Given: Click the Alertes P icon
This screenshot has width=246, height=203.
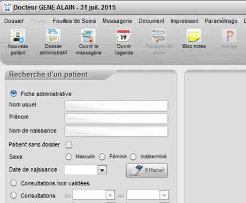Looking at the screenshot, I should coord(229,36).
